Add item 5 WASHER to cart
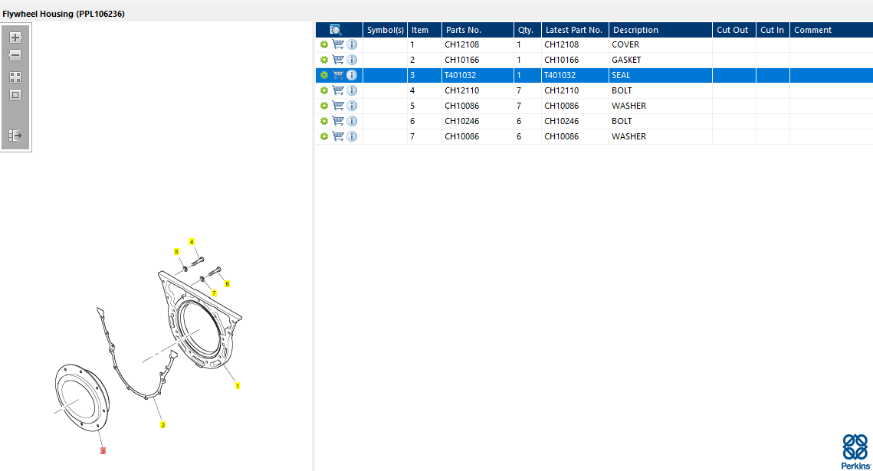 (x=338, y=106)
